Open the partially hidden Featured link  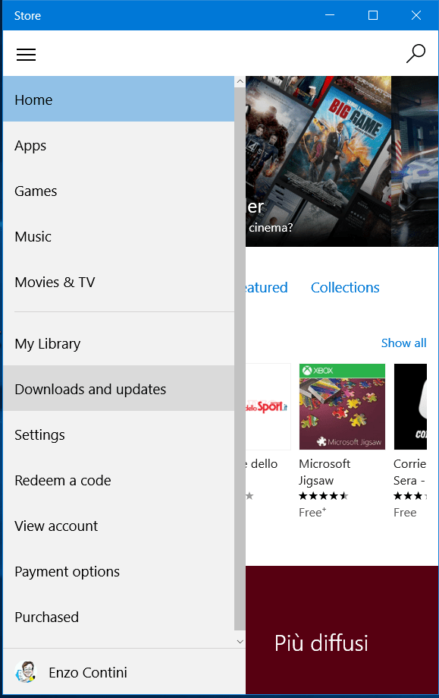coord(267,288)
